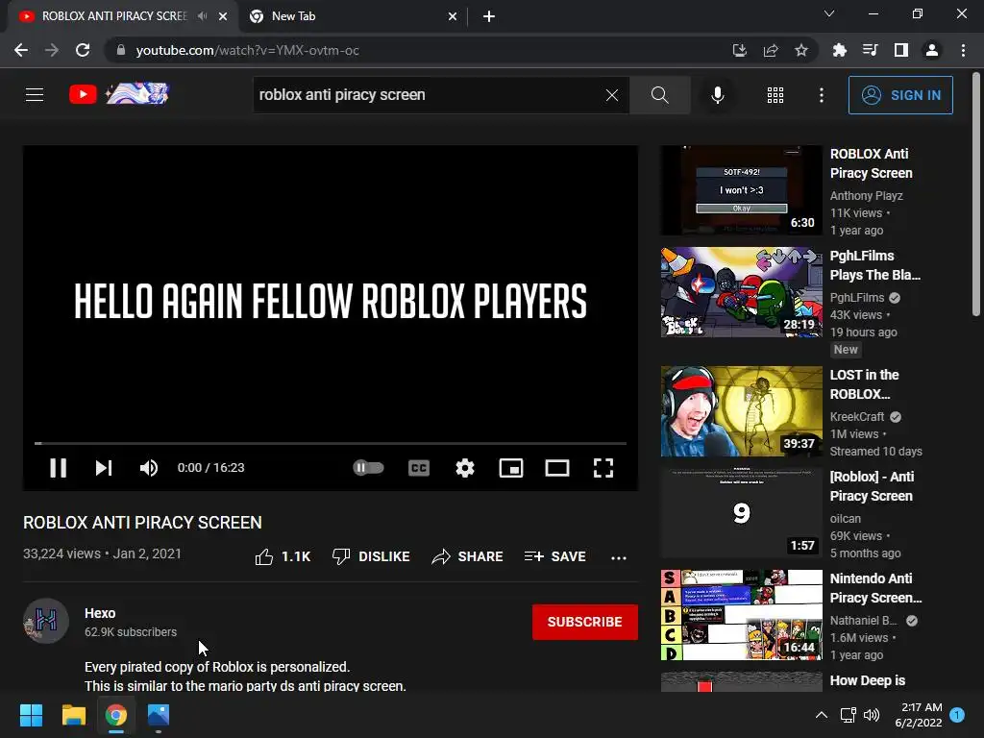Click the magnifier search button
The height and width of the screenshot is (738, 984).
click(x=659, y=95)
